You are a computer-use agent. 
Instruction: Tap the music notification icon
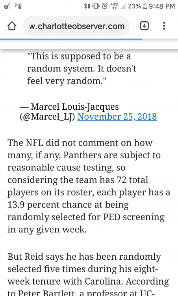(7, 6)
